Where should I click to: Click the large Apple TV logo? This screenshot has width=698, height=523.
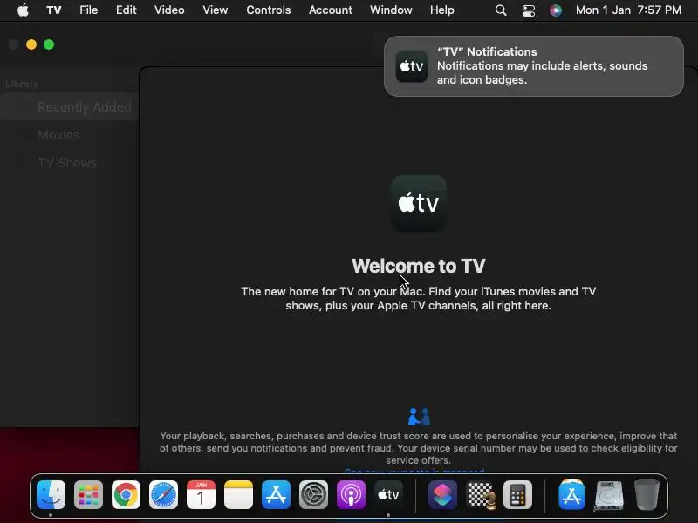pos(419,203)
